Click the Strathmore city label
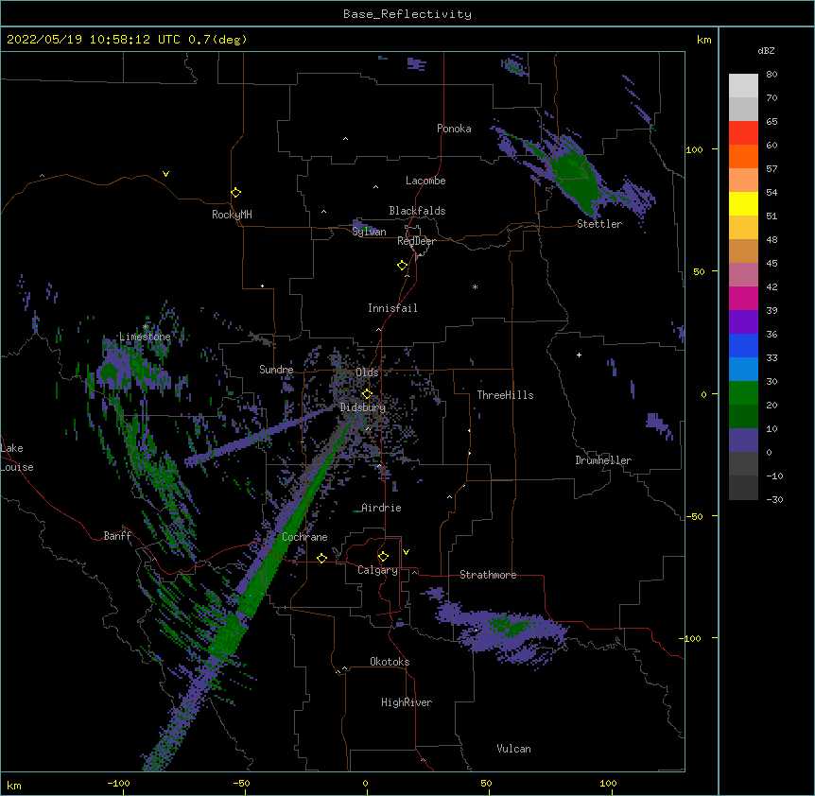Viewport: 815px width, 796px height. (488, 575)
